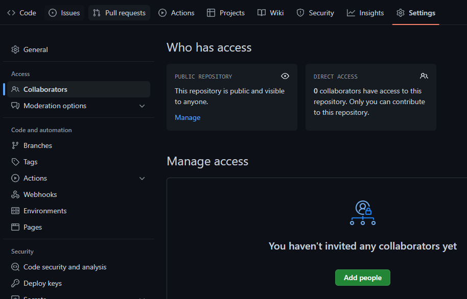Click the Insights graph icon
The height and width of the screenshot is (299, 467).
tap(351, 13)
